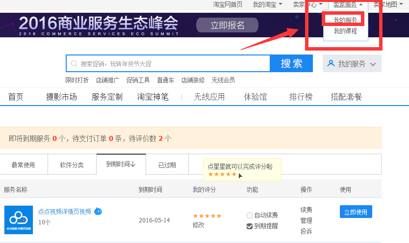The height and width of the screenshot is (243, 409).
Task: Click the stars in the yellow tooltip
Action: point(223,174)
